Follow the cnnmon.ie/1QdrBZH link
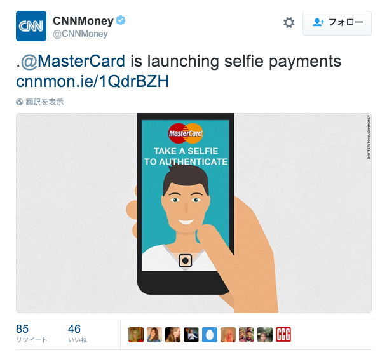Image resolution: width=387 pixels, height=357 pixels. pos(92,81)
